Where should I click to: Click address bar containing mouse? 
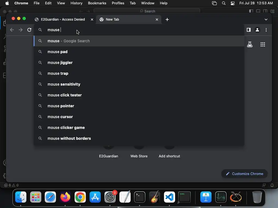click(x=139, y=30)
